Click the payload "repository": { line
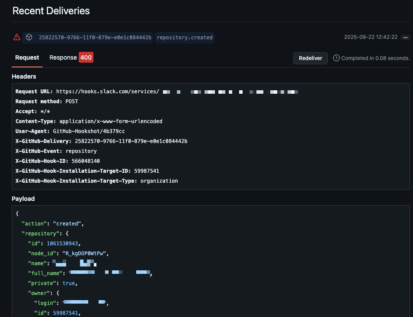 pyautogui.click(x=45, y=234)
